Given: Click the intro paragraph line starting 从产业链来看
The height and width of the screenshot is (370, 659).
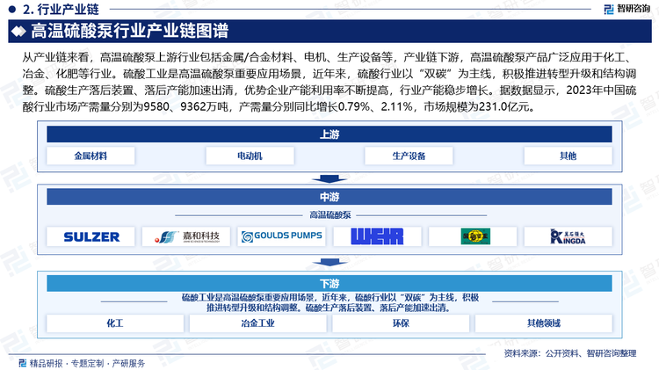Looking at the screenshot, I should [x=329, y=57].
